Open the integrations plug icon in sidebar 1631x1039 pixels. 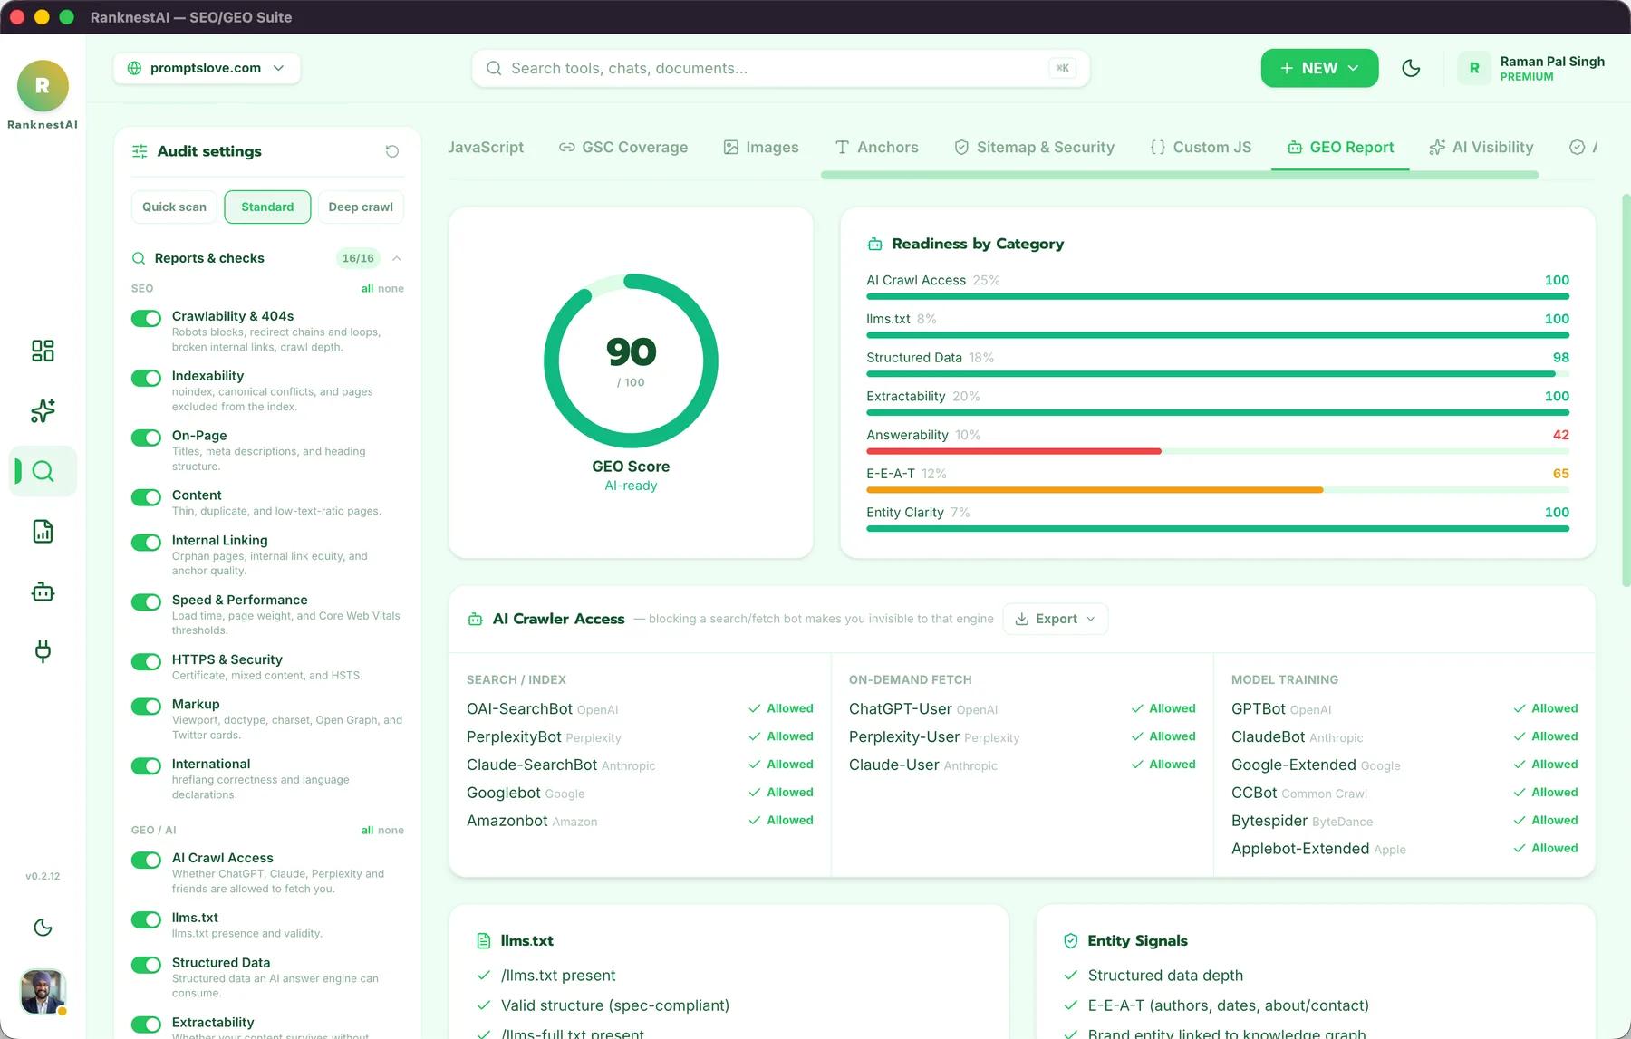(43, 651)
